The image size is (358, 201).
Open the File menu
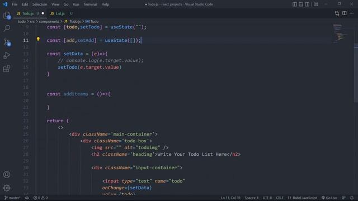pyautogui.click(x=15, y=4)
